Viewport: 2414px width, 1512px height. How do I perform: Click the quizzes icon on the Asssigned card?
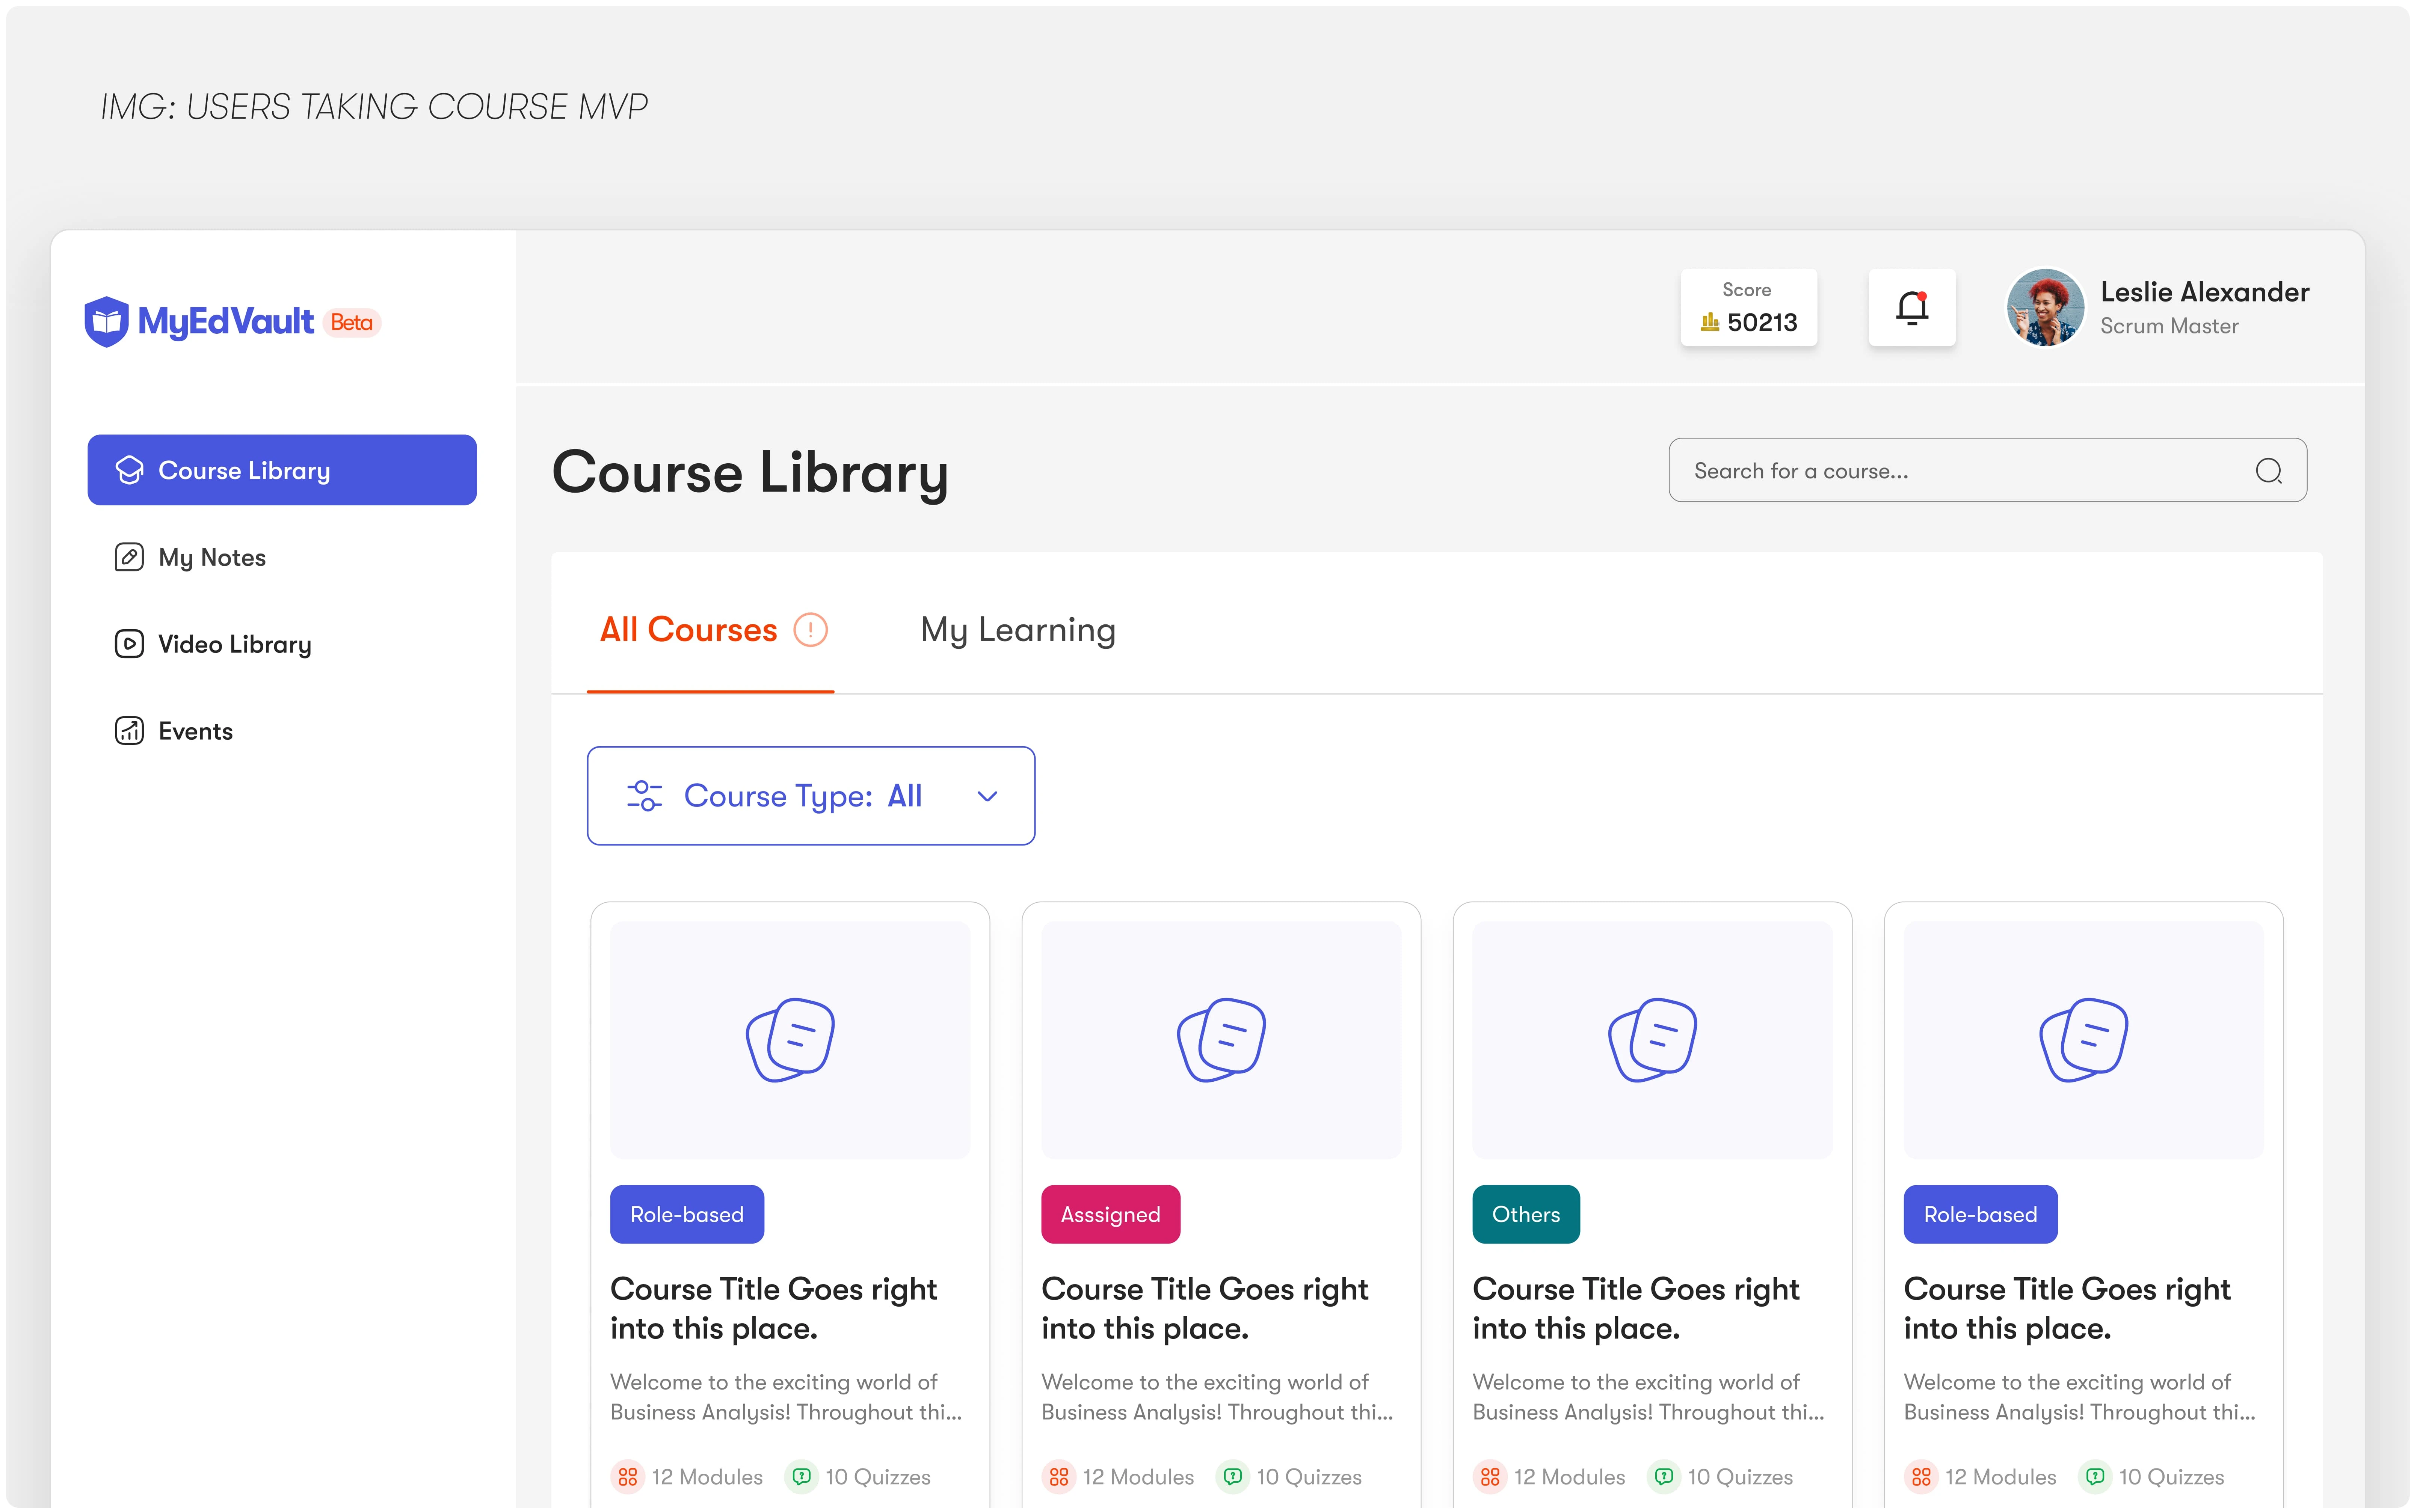tap(1232, 1477)
